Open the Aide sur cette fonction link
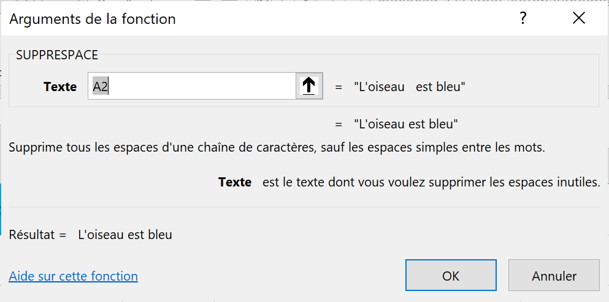 (x=74, y=276)
